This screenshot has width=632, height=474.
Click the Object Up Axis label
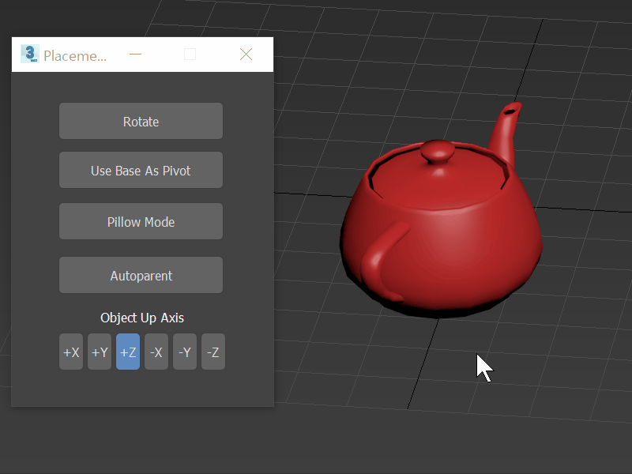(x=142, y=318)
